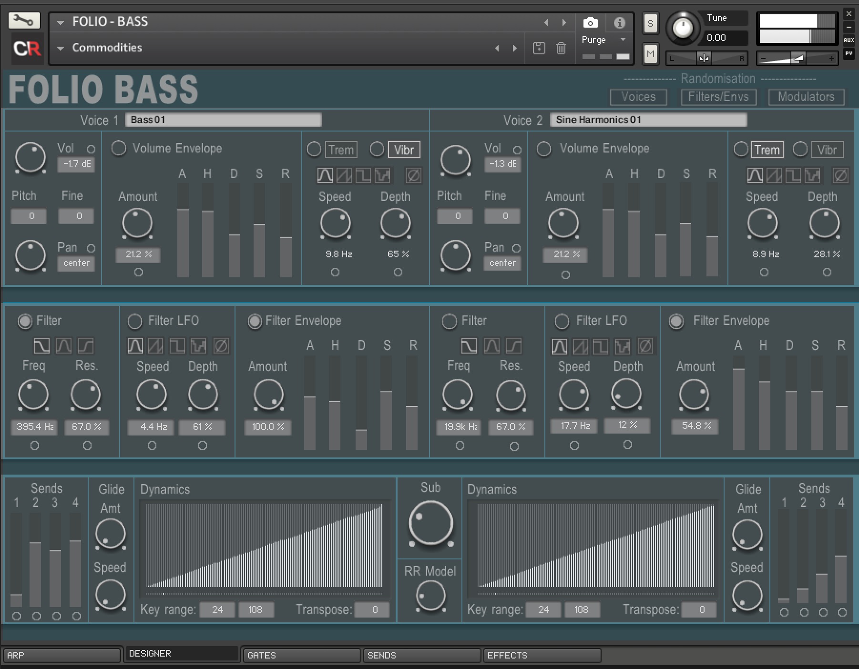Enable Voice 2 Filter LFO toggle
The width and height of the screenshot is (859, 669).
562,321
